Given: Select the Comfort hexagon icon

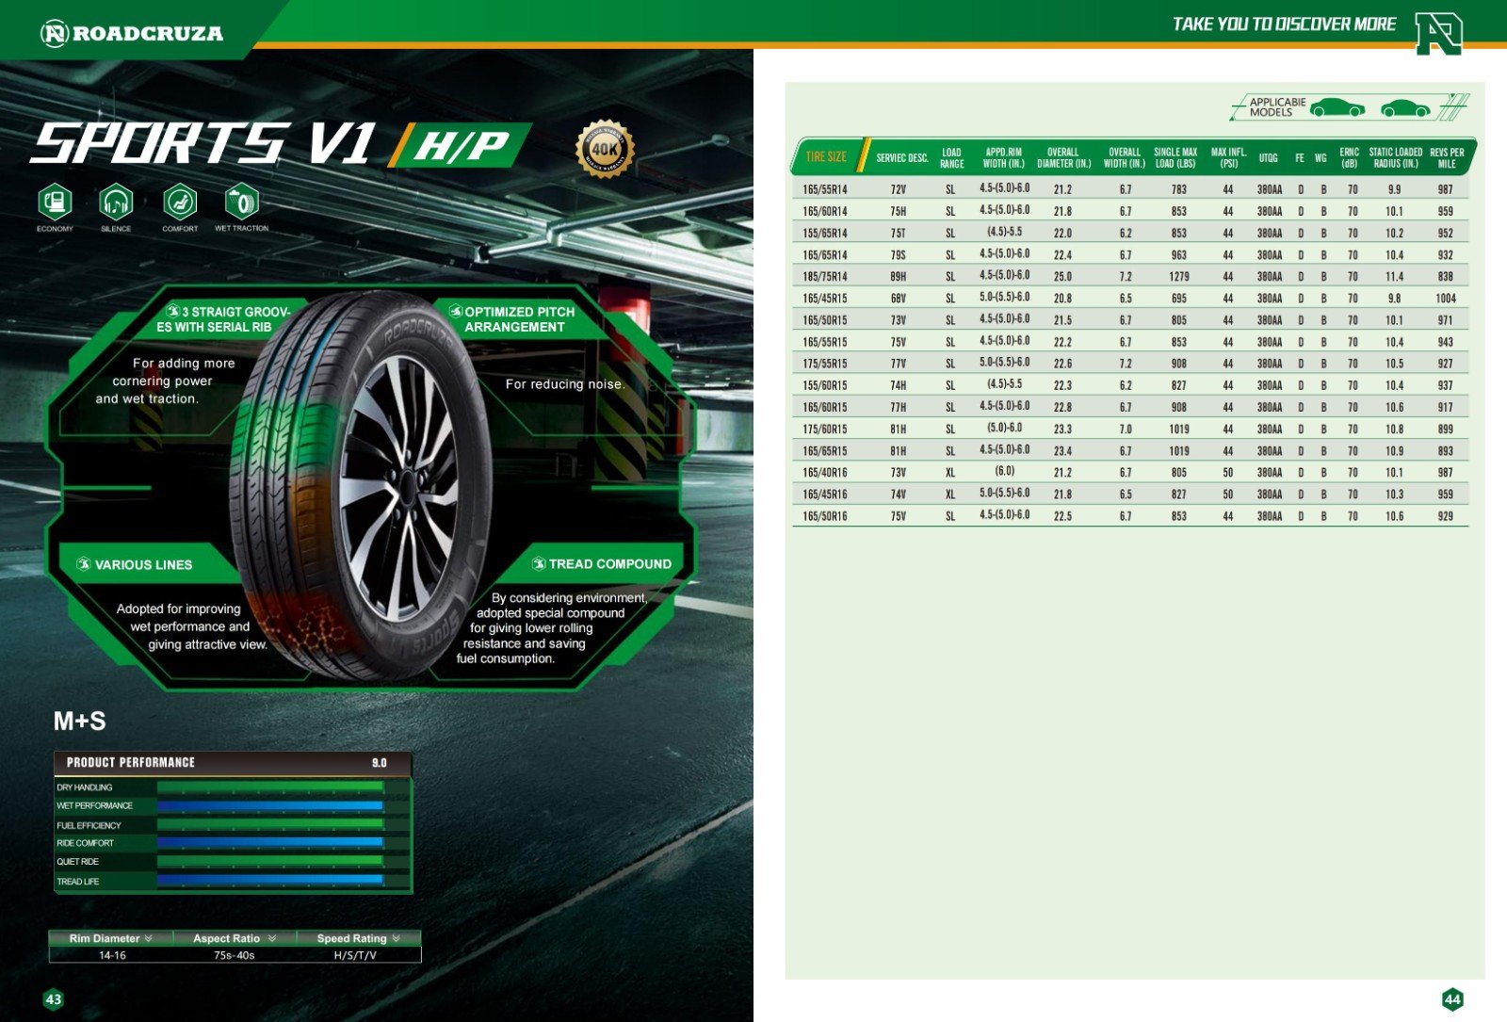Looking at the screenshot, I should (x=179, y=202).
